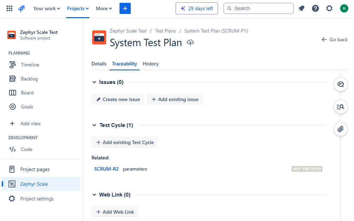The height and width of the screenshot is (221, 354).
Task: Switch to the Details tab
Action: (99, 64)
